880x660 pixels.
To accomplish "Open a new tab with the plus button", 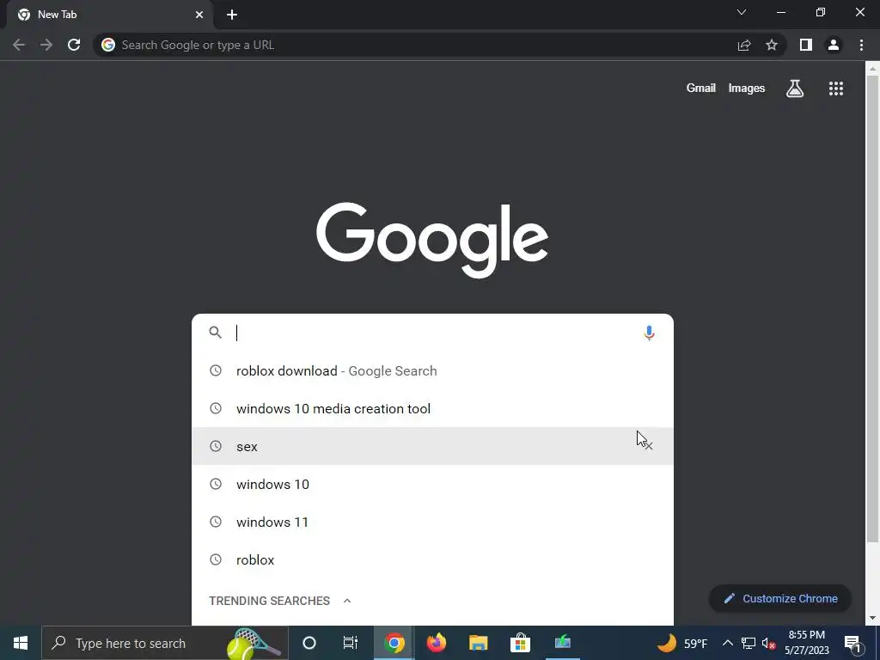I will 232,15.
